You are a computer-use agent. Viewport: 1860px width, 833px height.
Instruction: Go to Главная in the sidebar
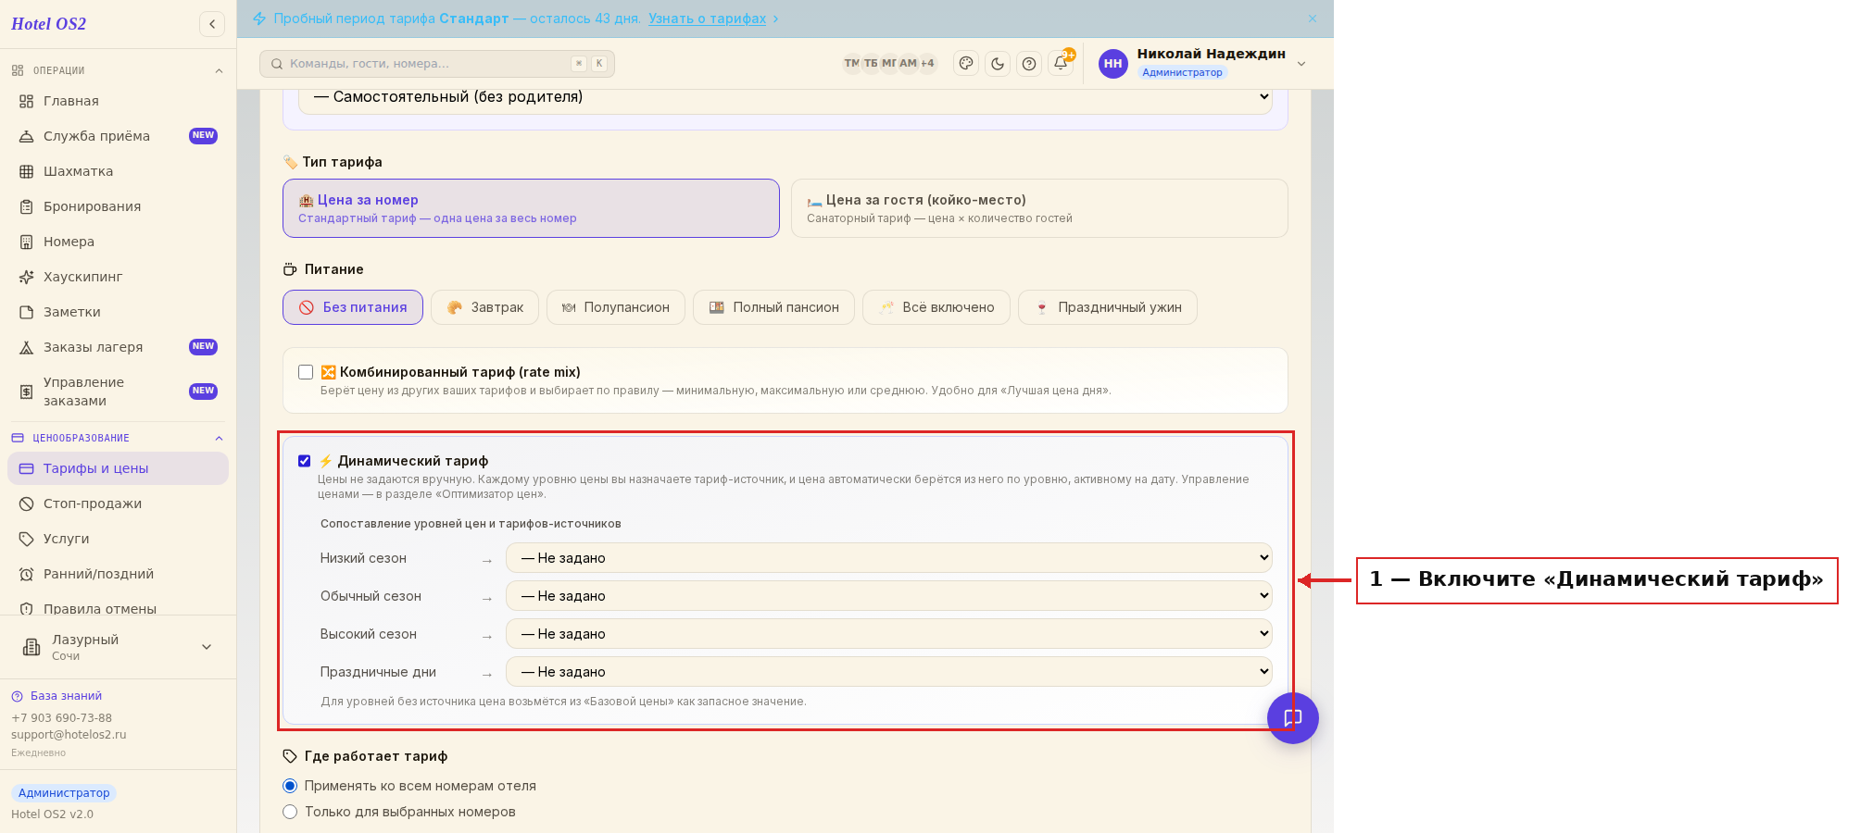pos(118,101)
